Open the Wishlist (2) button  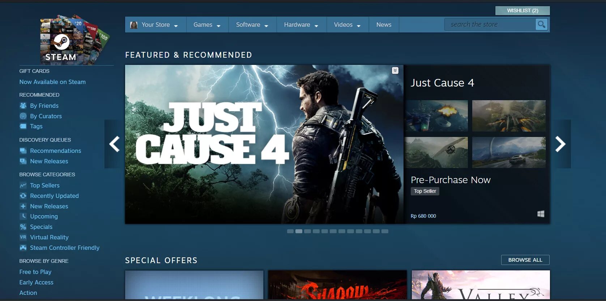[x=522, y=10]
